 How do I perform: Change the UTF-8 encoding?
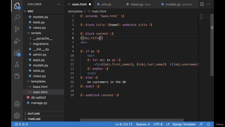pyautogui.click(x=158, y=124)
